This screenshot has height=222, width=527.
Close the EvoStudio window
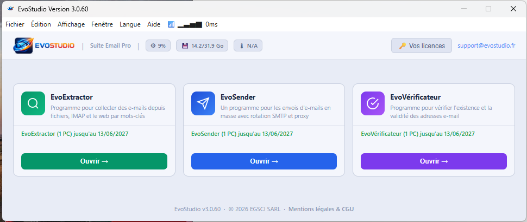pos(513,9)
